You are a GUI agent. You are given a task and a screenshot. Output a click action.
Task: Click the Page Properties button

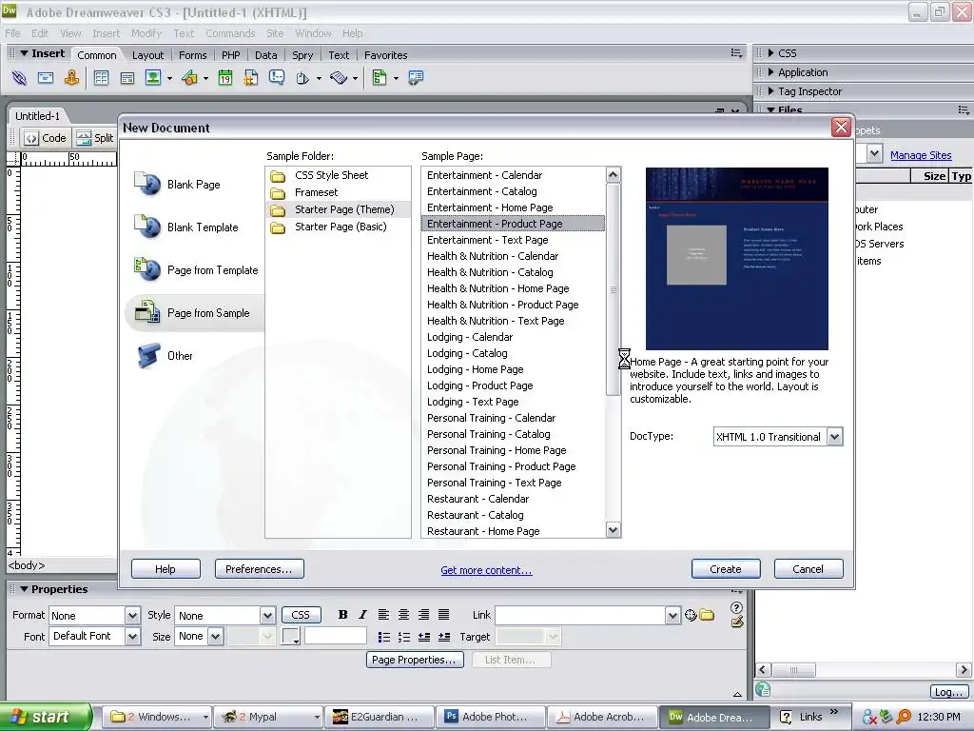pyautogui.click(x=415, y=660)
